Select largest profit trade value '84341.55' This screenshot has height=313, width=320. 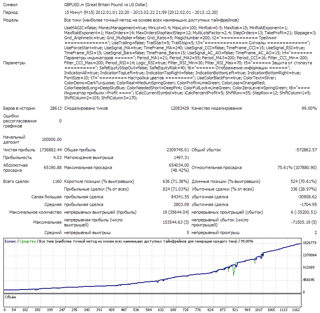(x=180, y=197)
